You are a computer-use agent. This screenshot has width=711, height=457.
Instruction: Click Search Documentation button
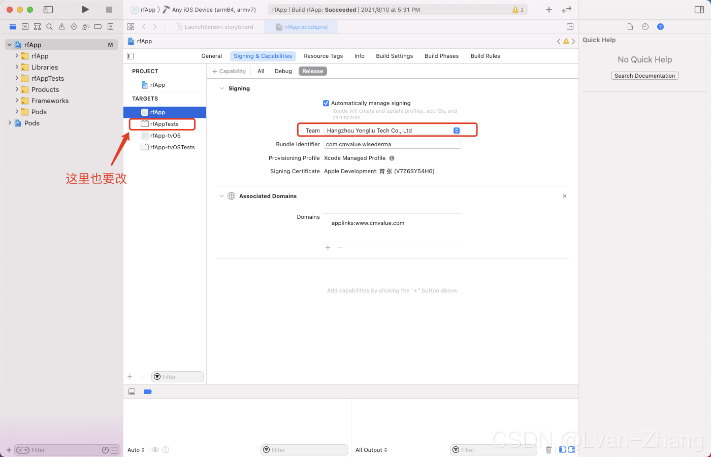[645, 76]
